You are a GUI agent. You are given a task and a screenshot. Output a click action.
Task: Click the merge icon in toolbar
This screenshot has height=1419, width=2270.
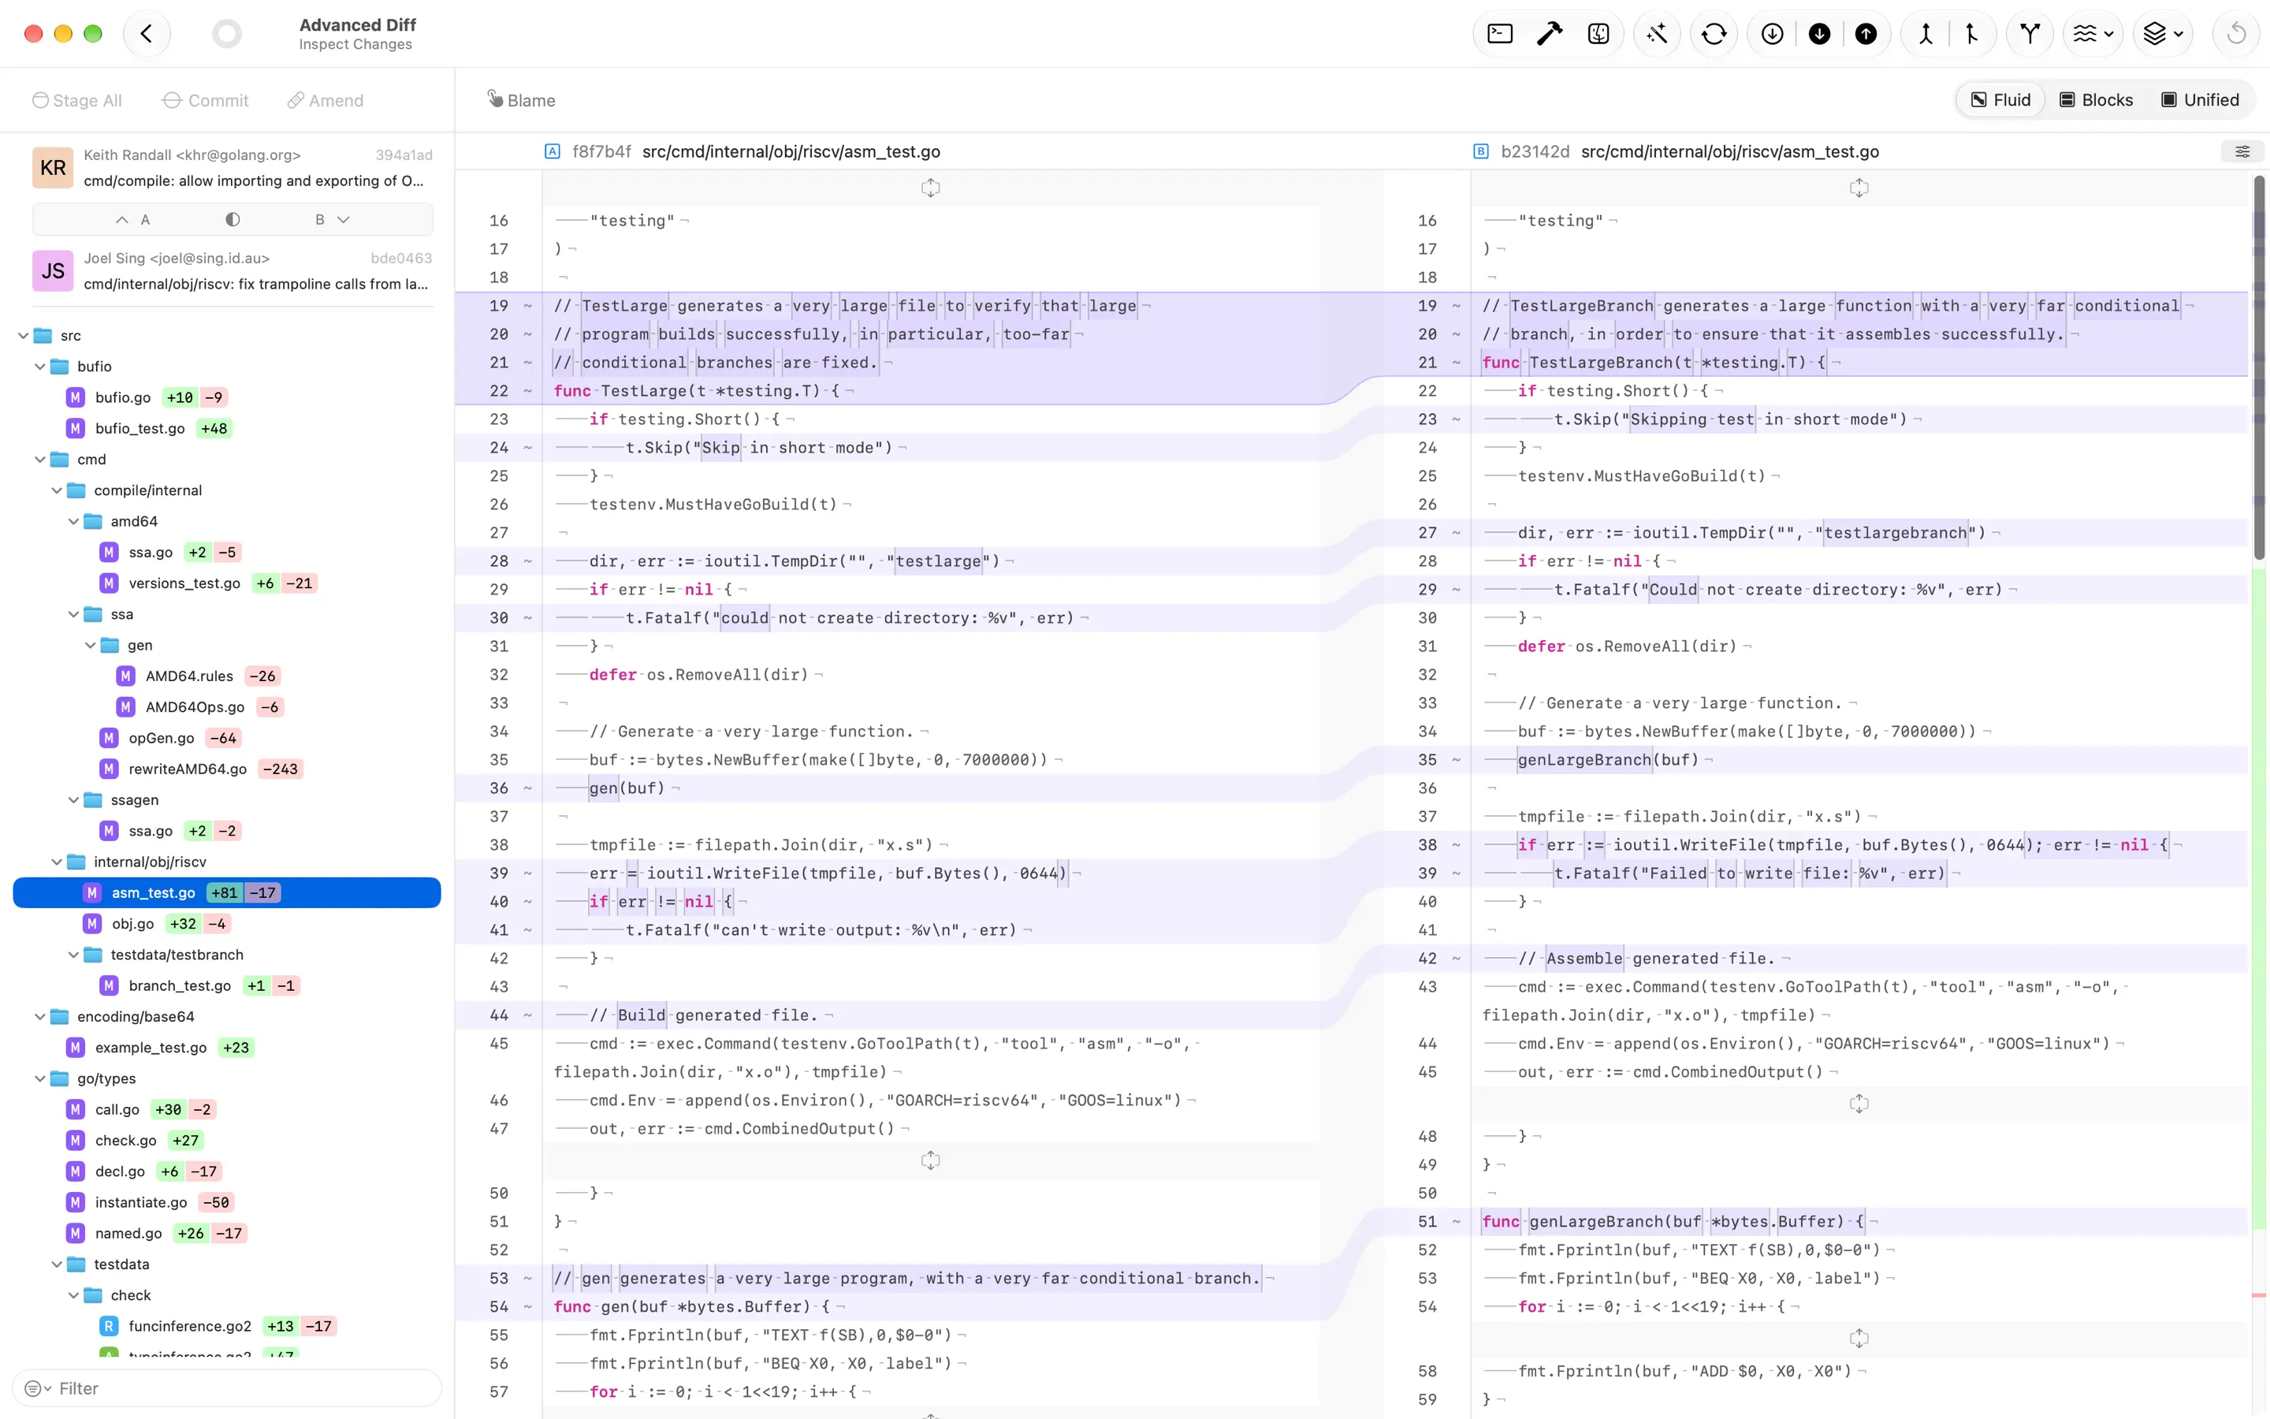click(1925, 34)
